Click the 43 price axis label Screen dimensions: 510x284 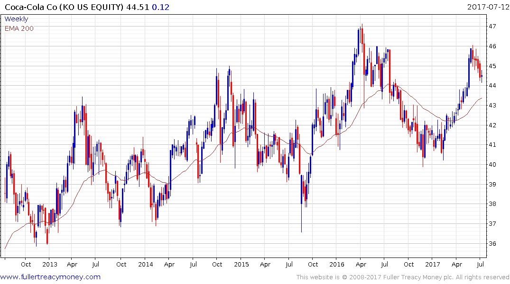click(x=492, y=105)
